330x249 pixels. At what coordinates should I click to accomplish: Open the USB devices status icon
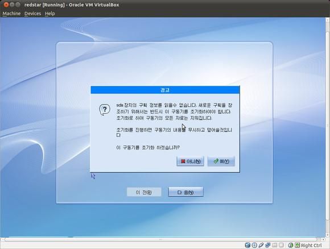coord(261,245)
